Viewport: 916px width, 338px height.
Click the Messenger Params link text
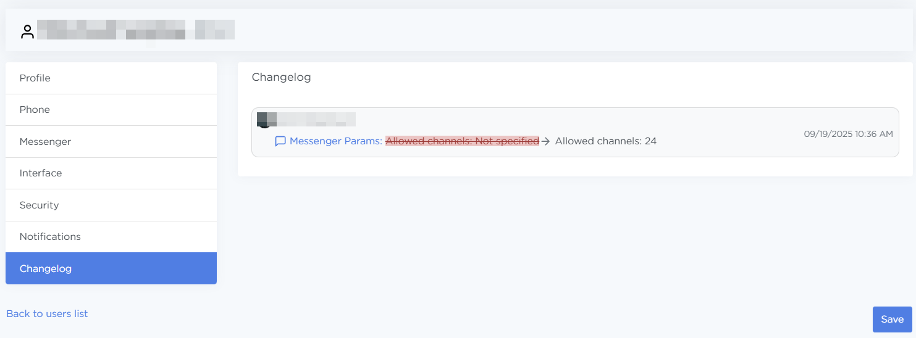pos(335,141)
